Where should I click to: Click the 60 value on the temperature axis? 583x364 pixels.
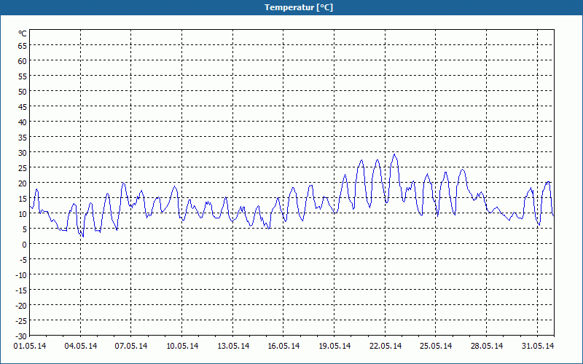click(23, 61)
